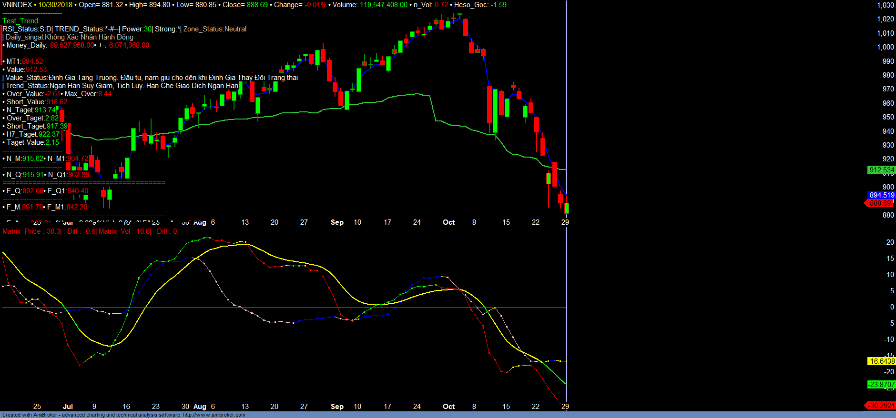Click the Money_Daily value text
This screenshot has height=418, width=896.
pos(71,45)
